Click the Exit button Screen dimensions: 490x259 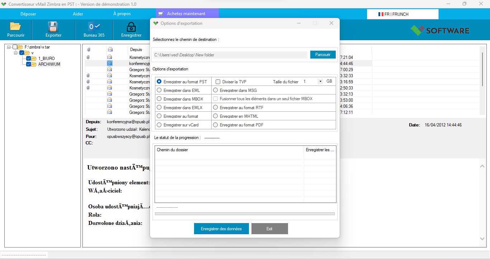[x=269, y=229]
